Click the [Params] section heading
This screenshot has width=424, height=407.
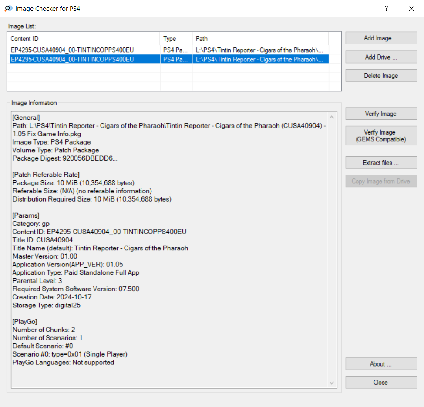point(26,215)
